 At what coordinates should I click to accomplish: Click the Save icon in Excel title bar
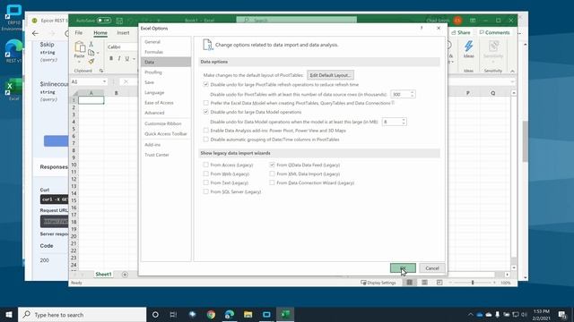[x=119, y=21]
